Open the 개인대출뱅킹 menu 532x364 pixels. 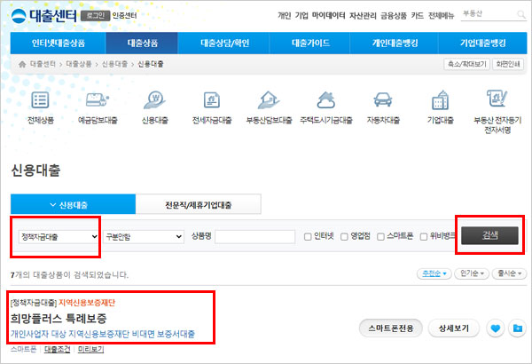(395, 44)
